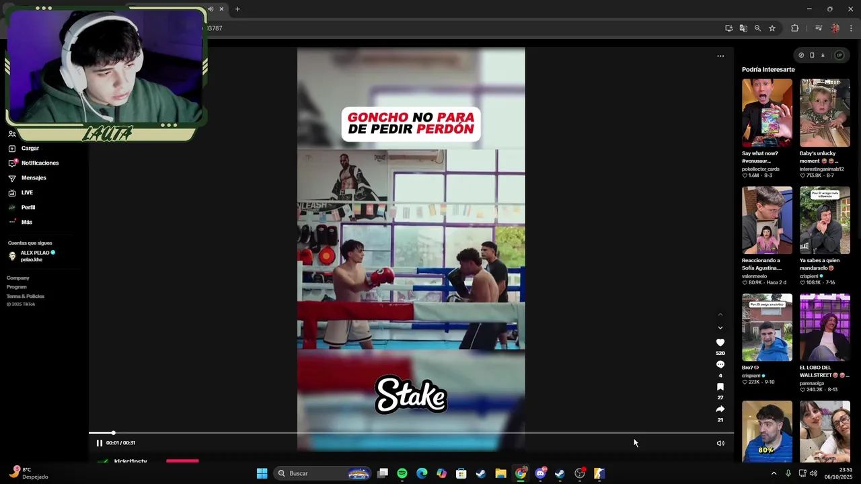Viewport: 861px width, 484px height.
Task: Open 'Ya sabes a quien mandarselo' thumbnail
Action: [x=825, y=220]
